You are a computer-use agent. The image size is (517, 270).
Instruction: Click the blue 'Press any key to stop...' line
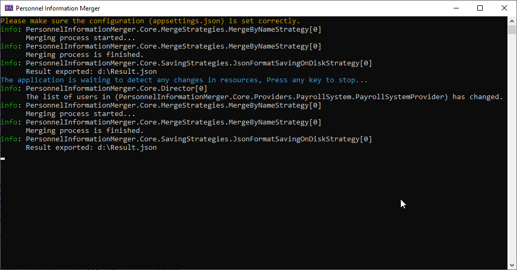(184, 80)
